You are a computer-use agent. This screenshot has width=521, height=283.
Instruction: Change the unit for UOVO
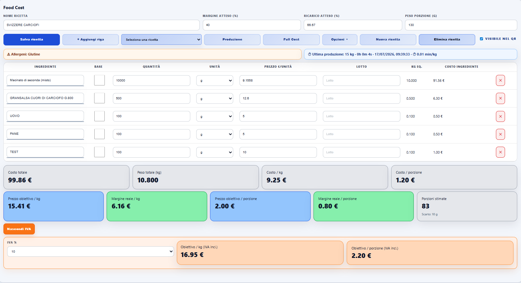point(215,116)
